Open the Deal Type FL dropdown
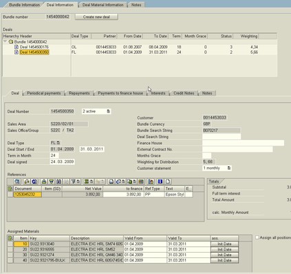This screenshot has width=291, height=274. (x=58, y=143)
